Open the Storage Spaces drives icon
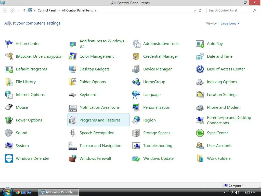Screen dimensions: 261x196 (x=136, y=133)
